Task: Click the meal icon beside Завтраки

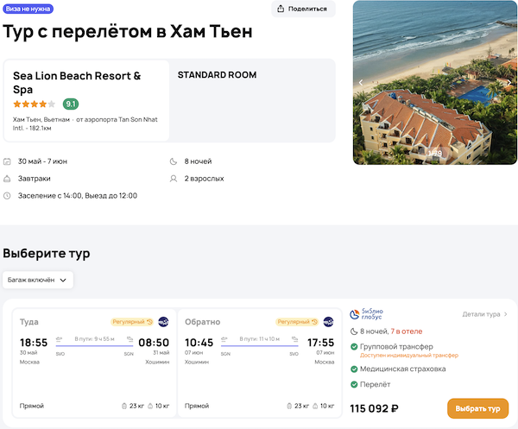Action: [8, 179]
